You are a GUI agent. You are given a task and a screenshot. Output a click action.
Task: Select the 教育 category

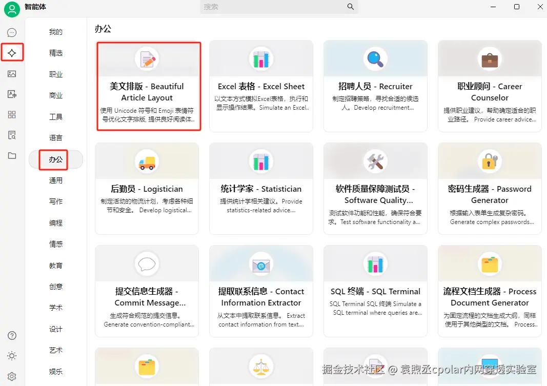[x=56, y=266]
